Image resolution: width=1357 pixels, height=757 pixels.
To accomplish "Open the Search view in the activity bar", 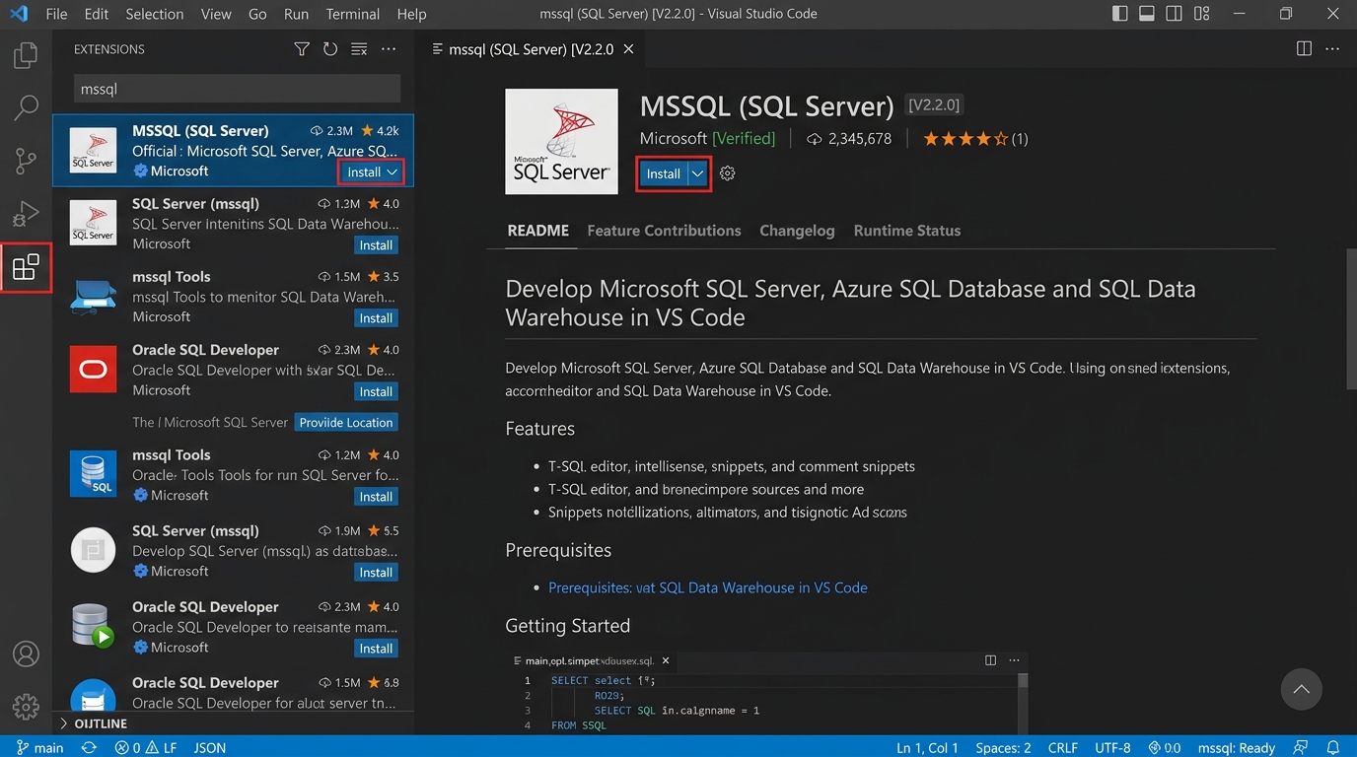I will click(x=26, y=107).
